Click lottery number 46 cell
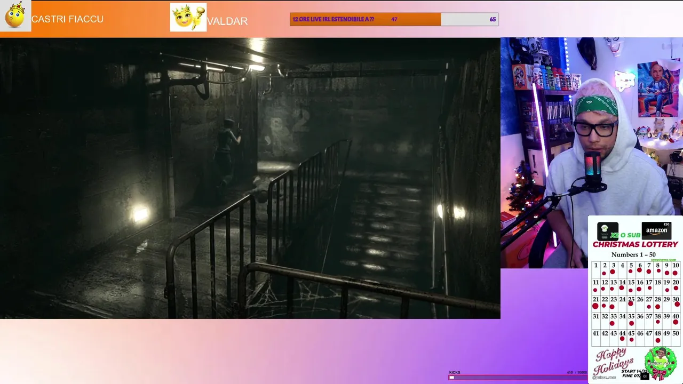This screenshot has height=384, width=683. pyautogui.click(x=640, y=337)
